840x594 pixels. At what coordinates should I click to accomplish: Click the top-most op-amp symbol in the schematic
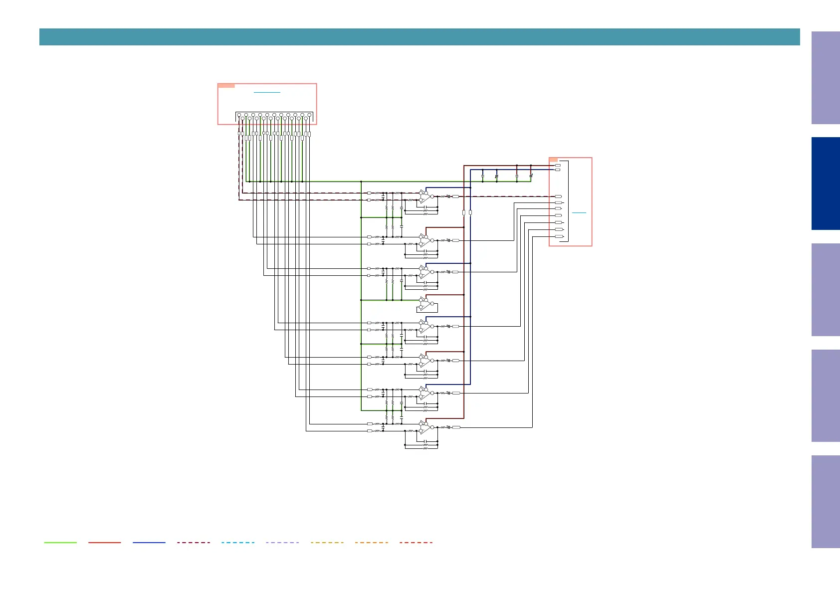tap(426, 197)
